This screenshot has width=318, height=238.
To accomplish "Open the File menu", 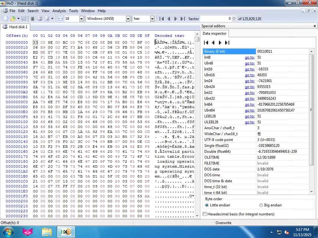I will [x=12, y=11].
